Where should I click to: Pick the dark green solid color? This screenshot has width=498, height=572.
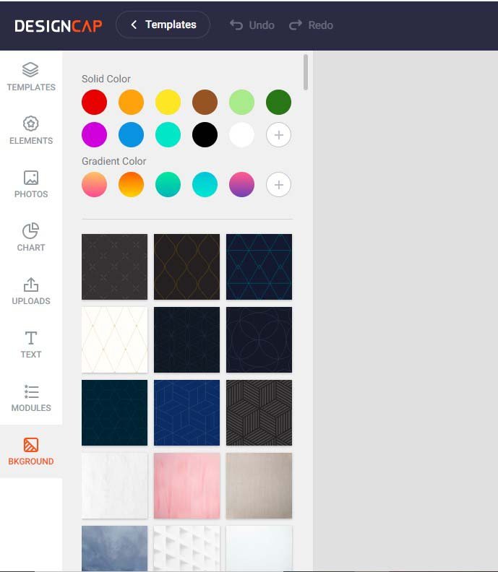click(x=278, y=102)
